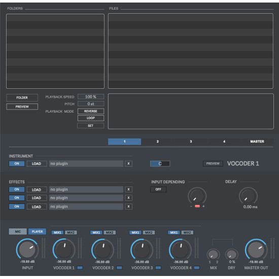Switch Input Depending from OFF

158,189
